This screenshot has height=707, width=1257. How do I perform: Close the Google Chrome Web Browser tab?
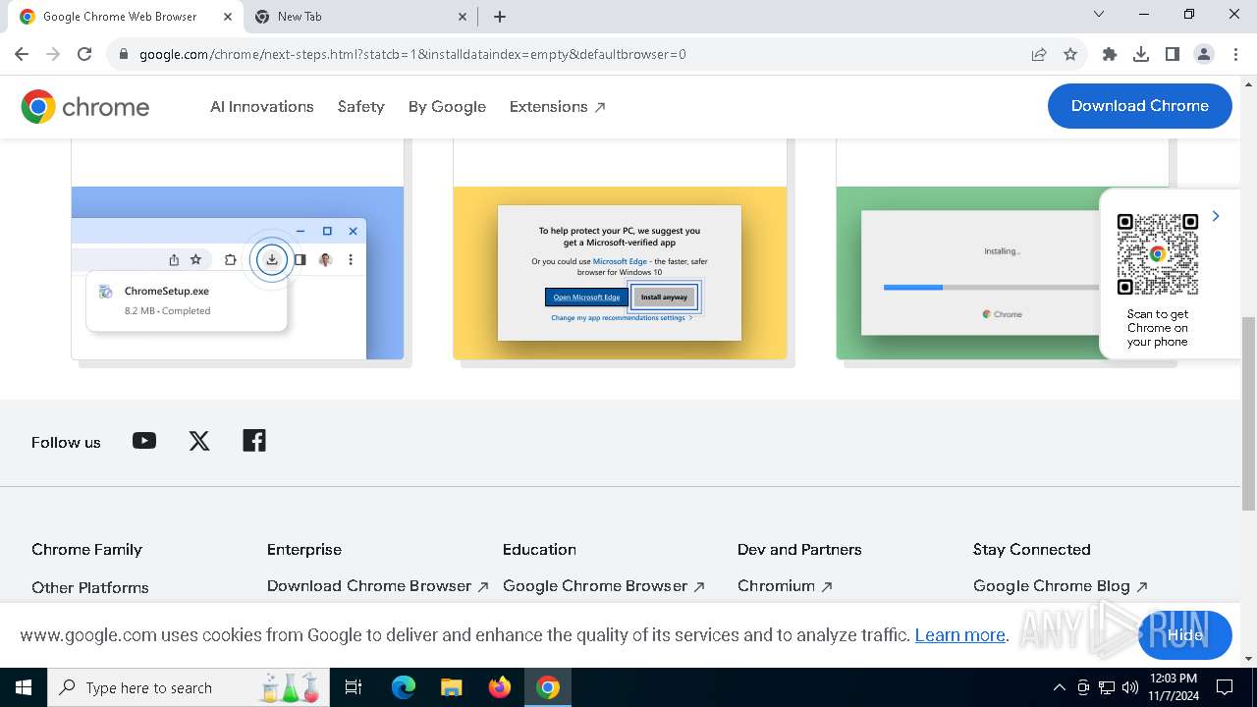coord(228,17)
